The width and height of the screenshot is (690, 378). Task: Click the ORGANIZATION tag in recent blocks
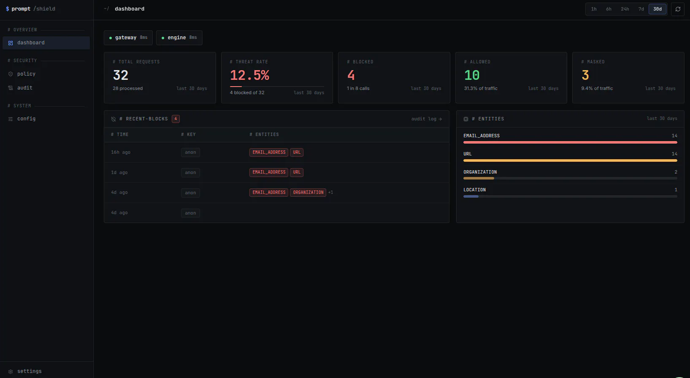click(308, 193)
